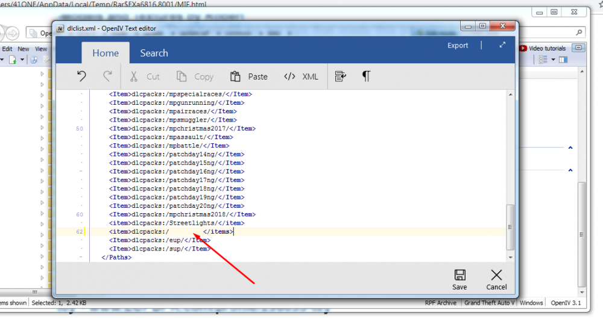This screenshot has width=603, height=327.
Task: Toggle word wrap icon
Action: (340, 76)
